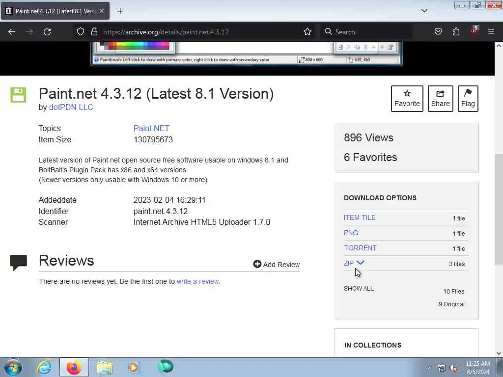Open the red uBlock extension icon
Screen dimensions: 503x377
[x=474, y=31]
